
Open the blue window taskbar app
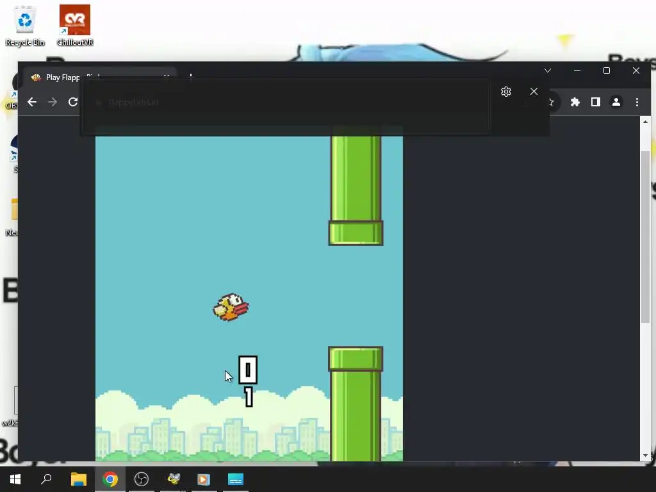236,479
